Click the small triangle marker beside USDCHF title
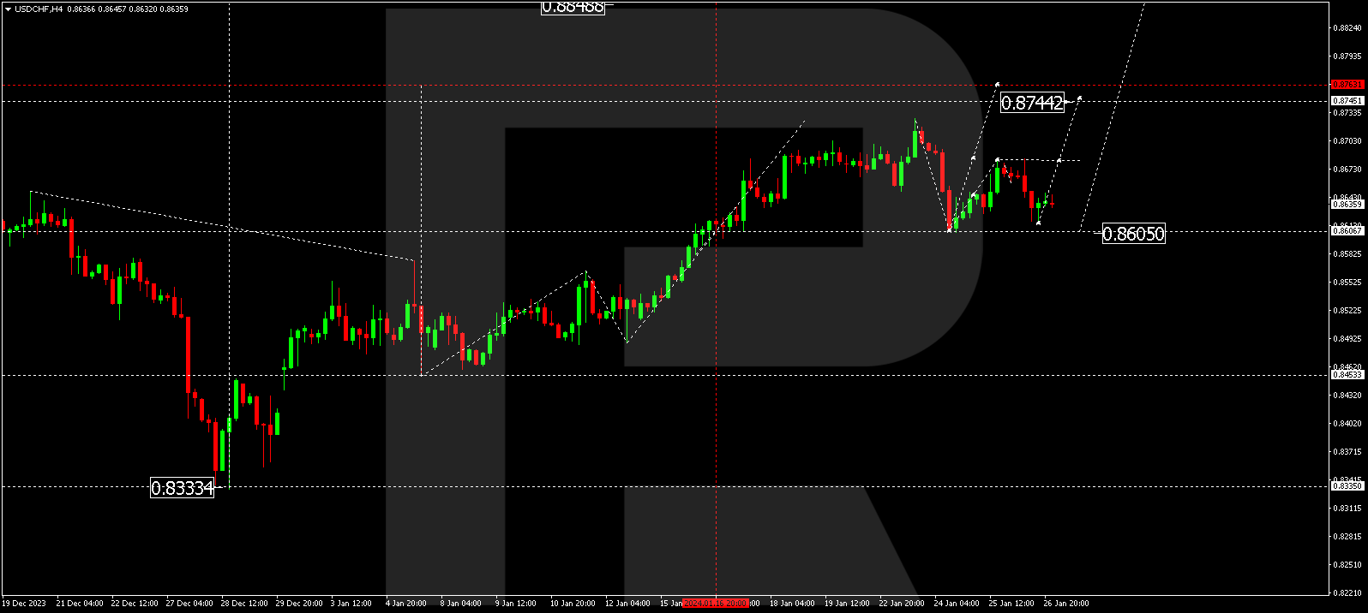Viewport: 1368px width, 613px height. coord(8,9)
